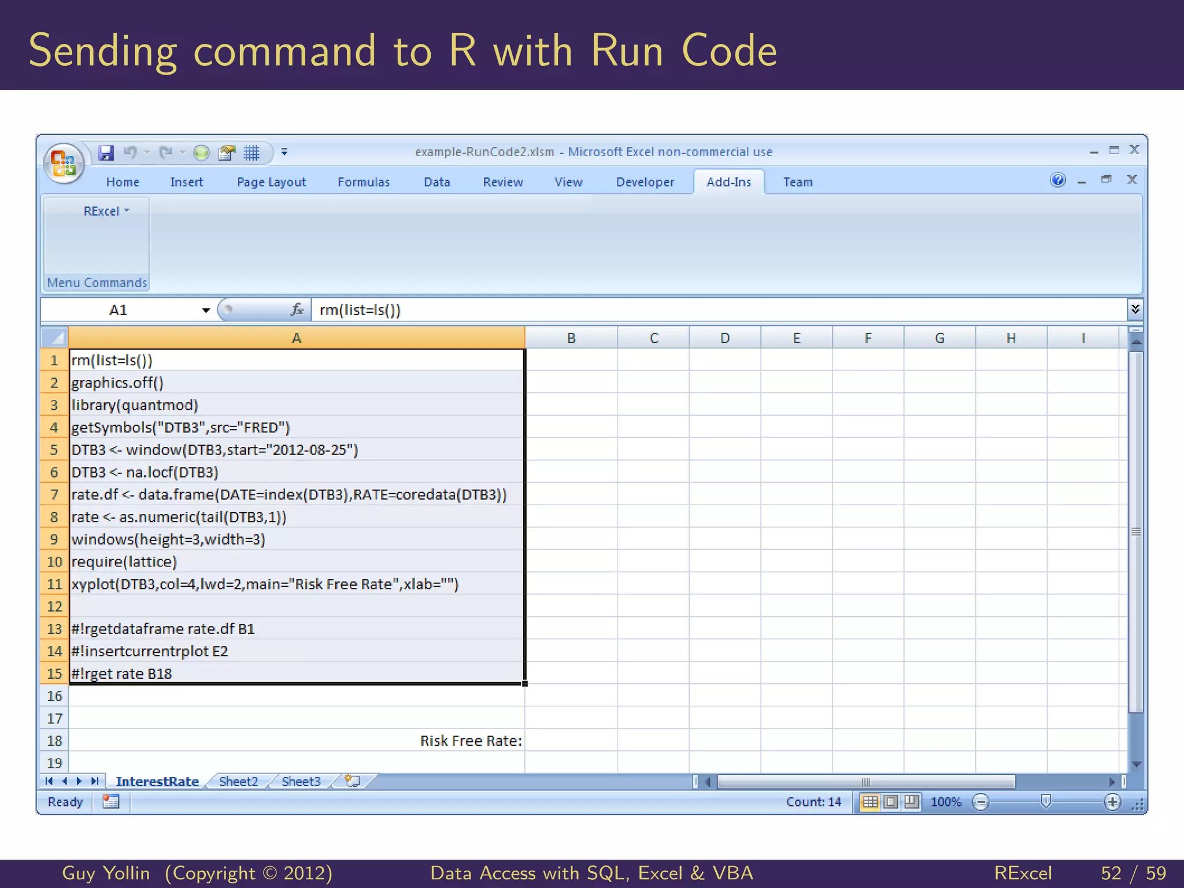The width and height of the screenshot is (1184, 888).
Task: Click the vertical scrollbar thumb
Action: tap(1136, 532)
